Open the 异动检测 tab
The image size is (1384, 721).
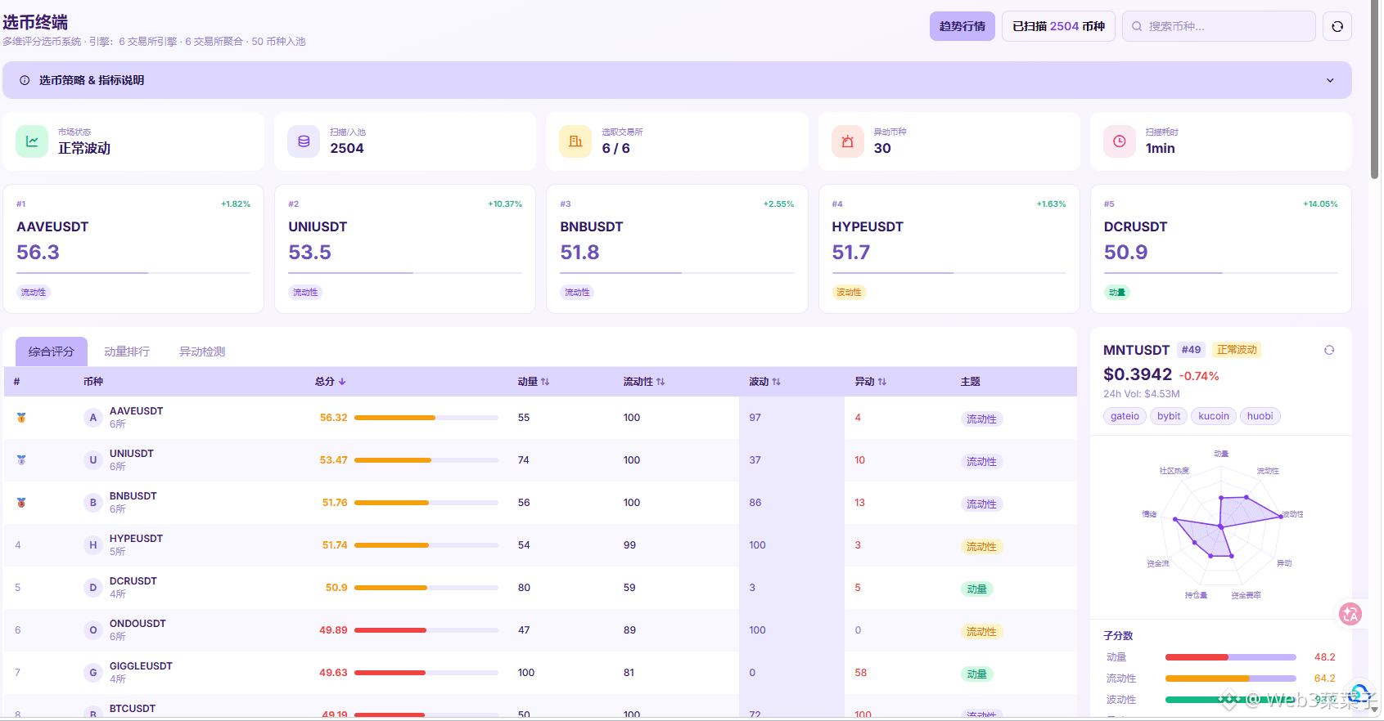pos(202,352)
